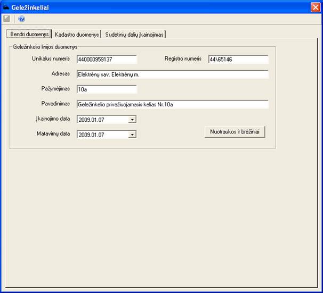This screenshot has height=293, width=323.
Task: Open the Sudetinių dalių įkainojimas tab
Action: [x=134, y=35]
